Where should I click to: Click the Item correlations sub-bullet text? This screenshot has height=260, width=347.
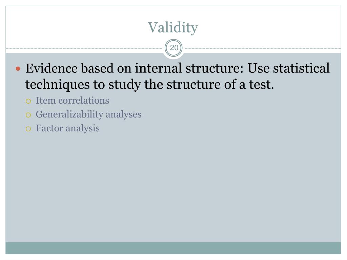coord(73,100)
